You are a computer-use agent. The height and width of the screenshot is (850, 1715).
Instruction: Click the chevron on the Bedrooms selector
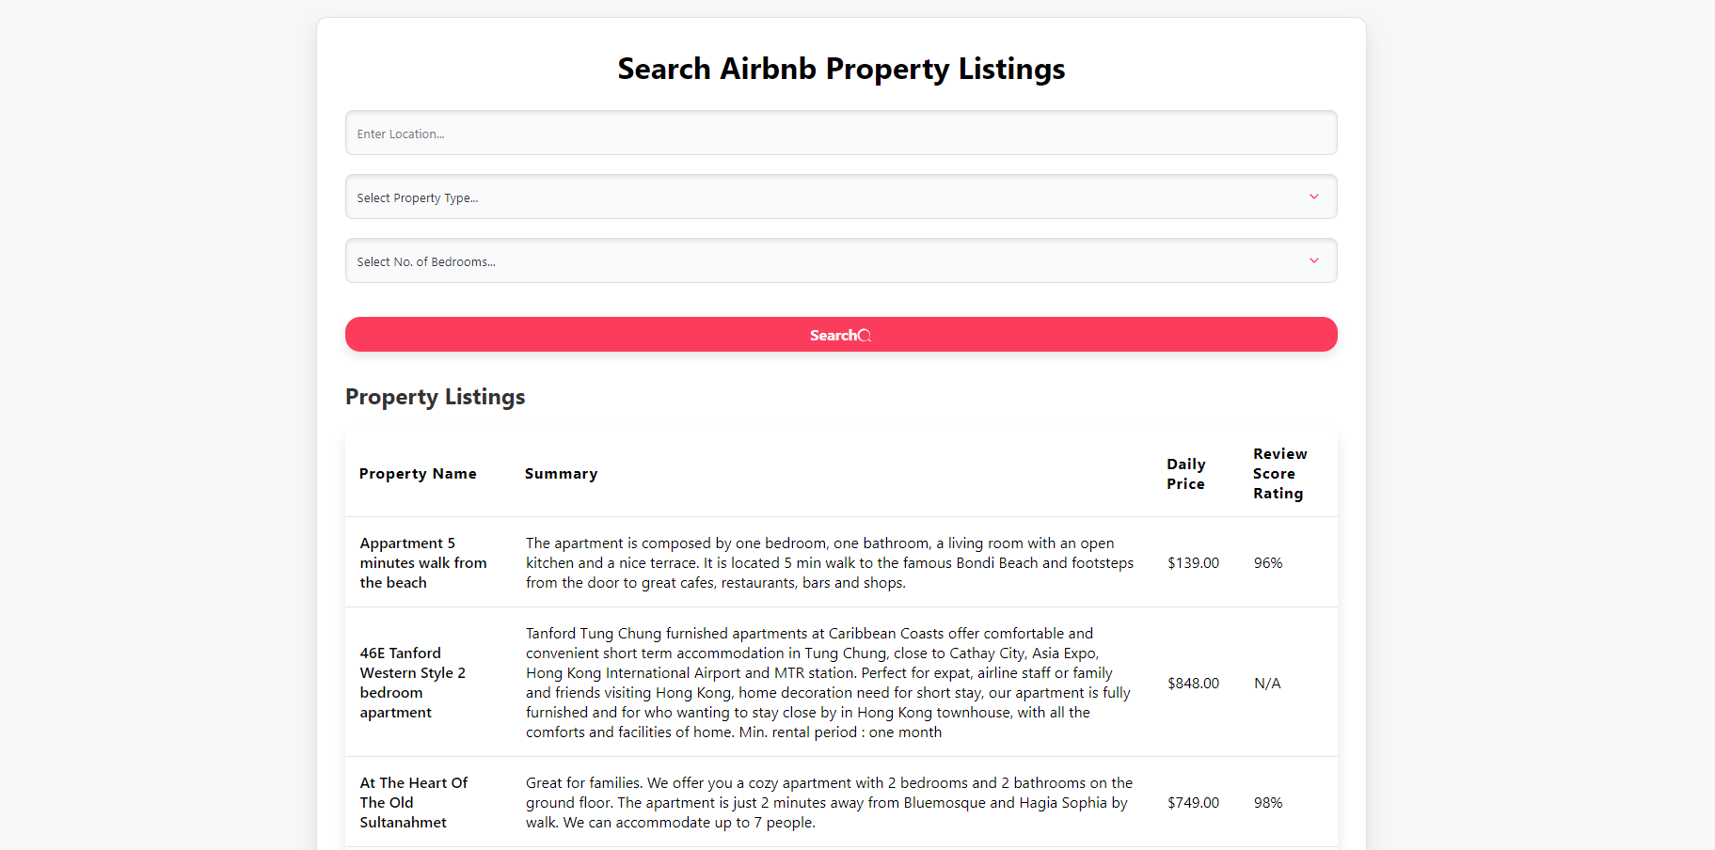(1313, 260)
